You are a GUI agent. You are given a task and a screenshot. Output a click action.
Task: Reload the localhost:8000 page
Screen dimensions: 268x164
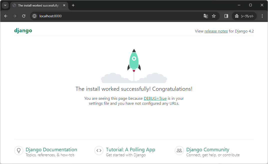[x=24, y=16]
